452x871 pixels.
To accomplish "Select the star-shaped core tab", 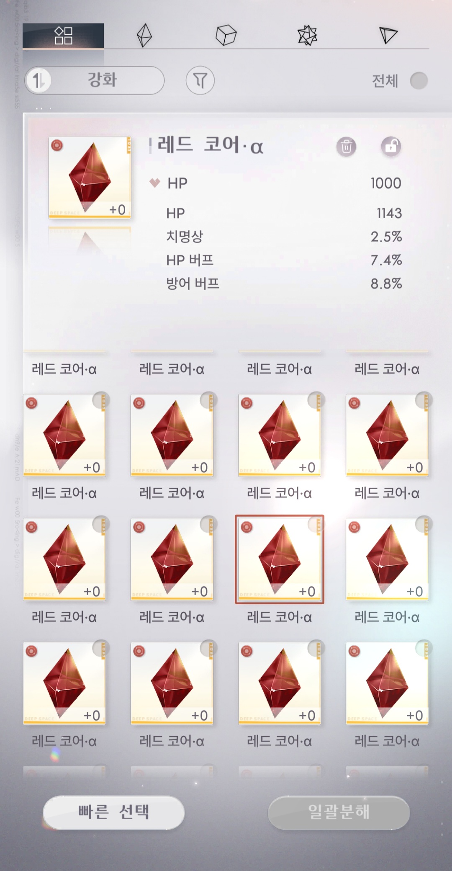I will coord(307,36).
